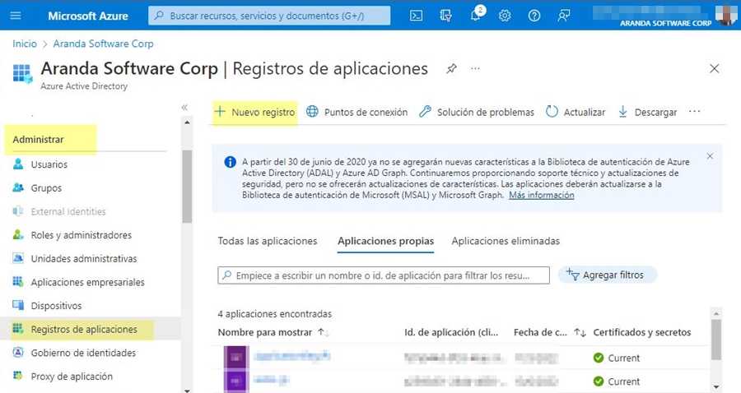This screenshot has height=393, width=741.
Task: Open Aplicaciones empresariales
Action: coord(87,283)
